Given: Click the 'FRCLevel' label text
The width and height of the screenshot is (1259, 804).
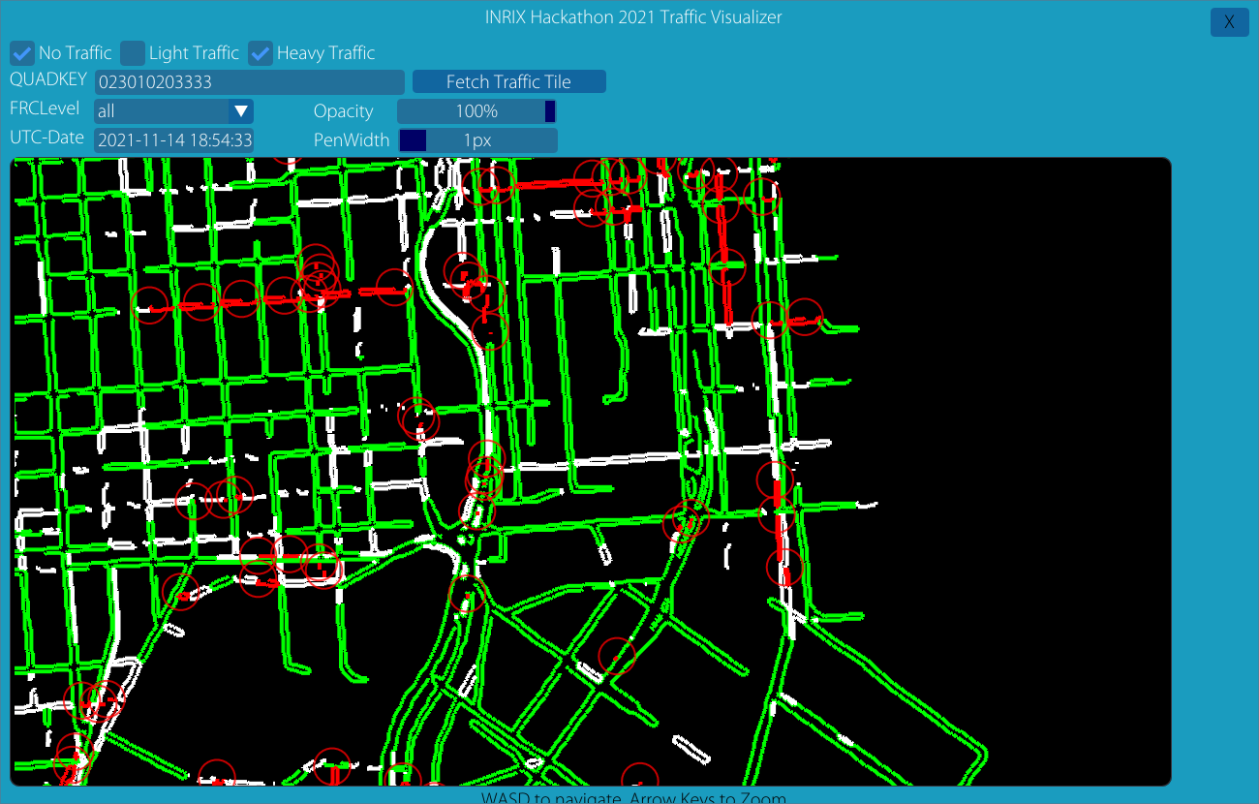Looking at the screenshot, I should pos(45,108).
